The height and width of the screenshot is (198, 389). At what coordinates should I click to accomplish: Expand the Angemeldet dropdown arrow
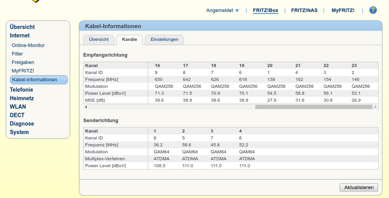[237, 11]
